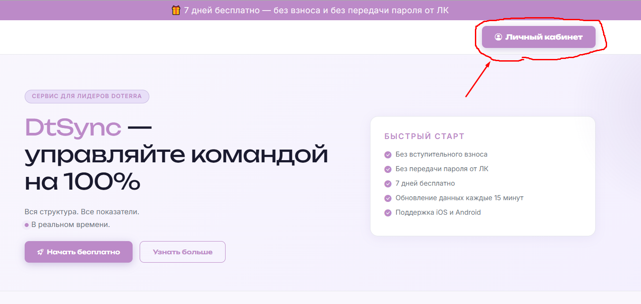Click checkmark icon beside Без вступительного взноса
641x304 pixels.
[388, 155]
